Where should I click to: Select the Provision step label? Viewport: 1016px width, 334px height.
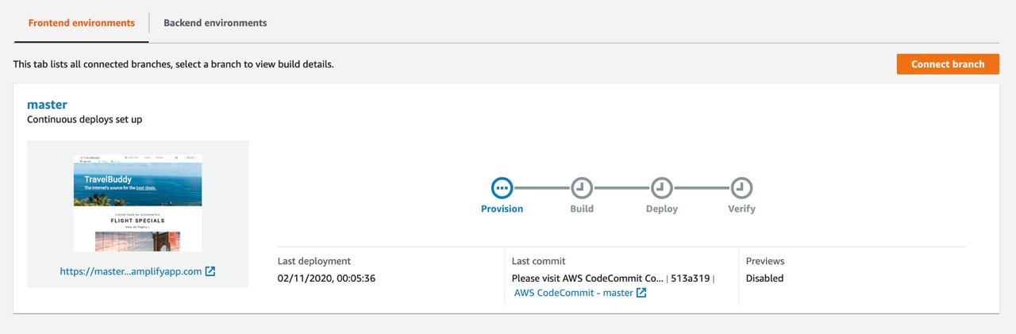click(502, 209)
